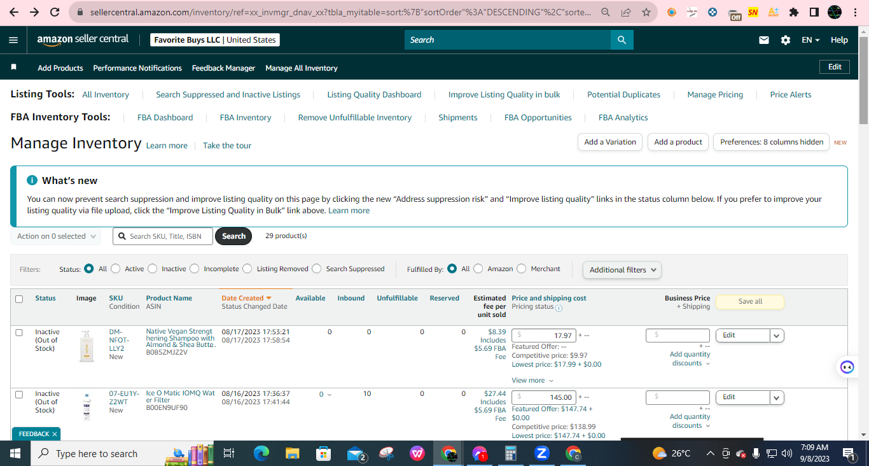
Task: Reload the browser page
Action: (55, 12)
